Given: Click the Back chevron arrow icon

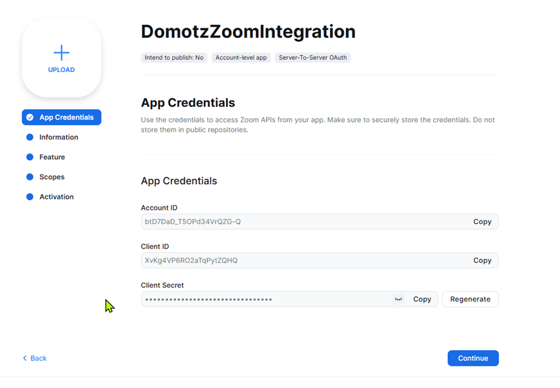Looking at the screenshot, I should [x=25, y=359].
